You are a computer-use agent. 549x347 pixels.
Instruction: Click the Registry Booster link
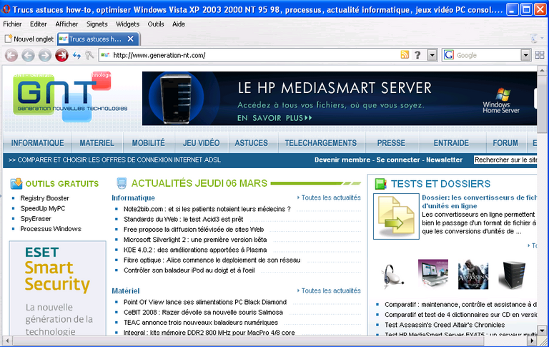[x=44, y=198]
